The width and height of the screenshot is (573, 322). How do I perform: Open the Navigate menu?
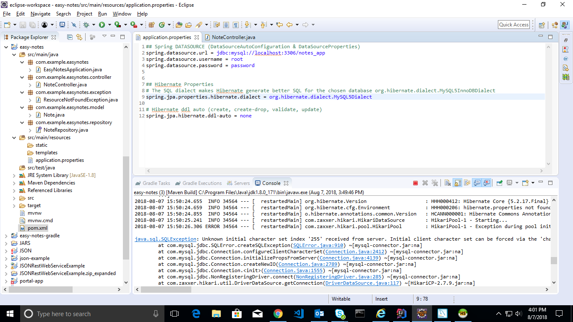[40, 13]
